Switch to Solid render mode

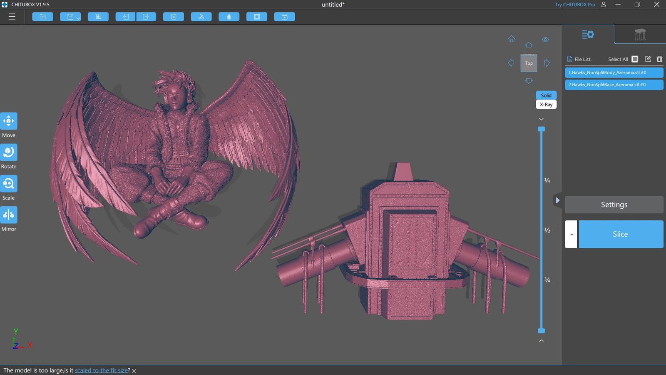(546, 95)
